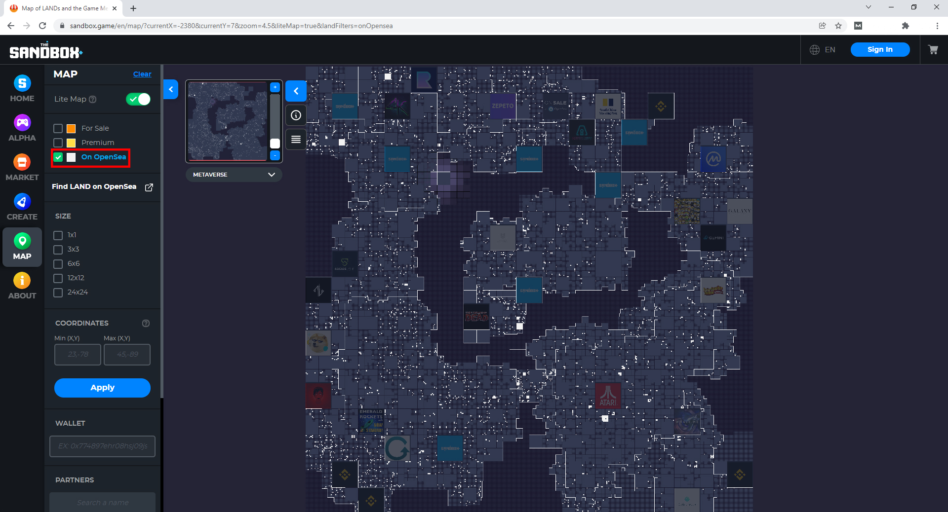The width and height of the screenshot is (948, 512).
Task: Show coordinates help tooltip
Action: (146, 324)
